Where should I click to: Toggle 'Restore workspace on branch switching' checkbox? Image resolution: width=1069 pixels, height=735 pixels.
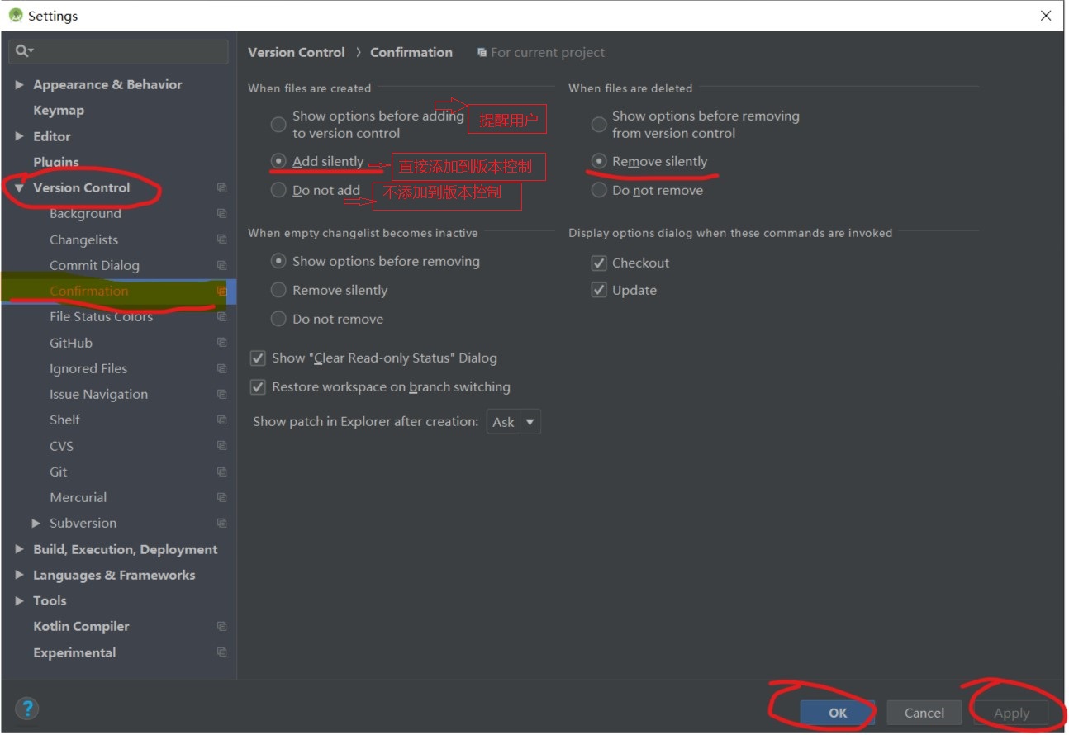[258, 386]
